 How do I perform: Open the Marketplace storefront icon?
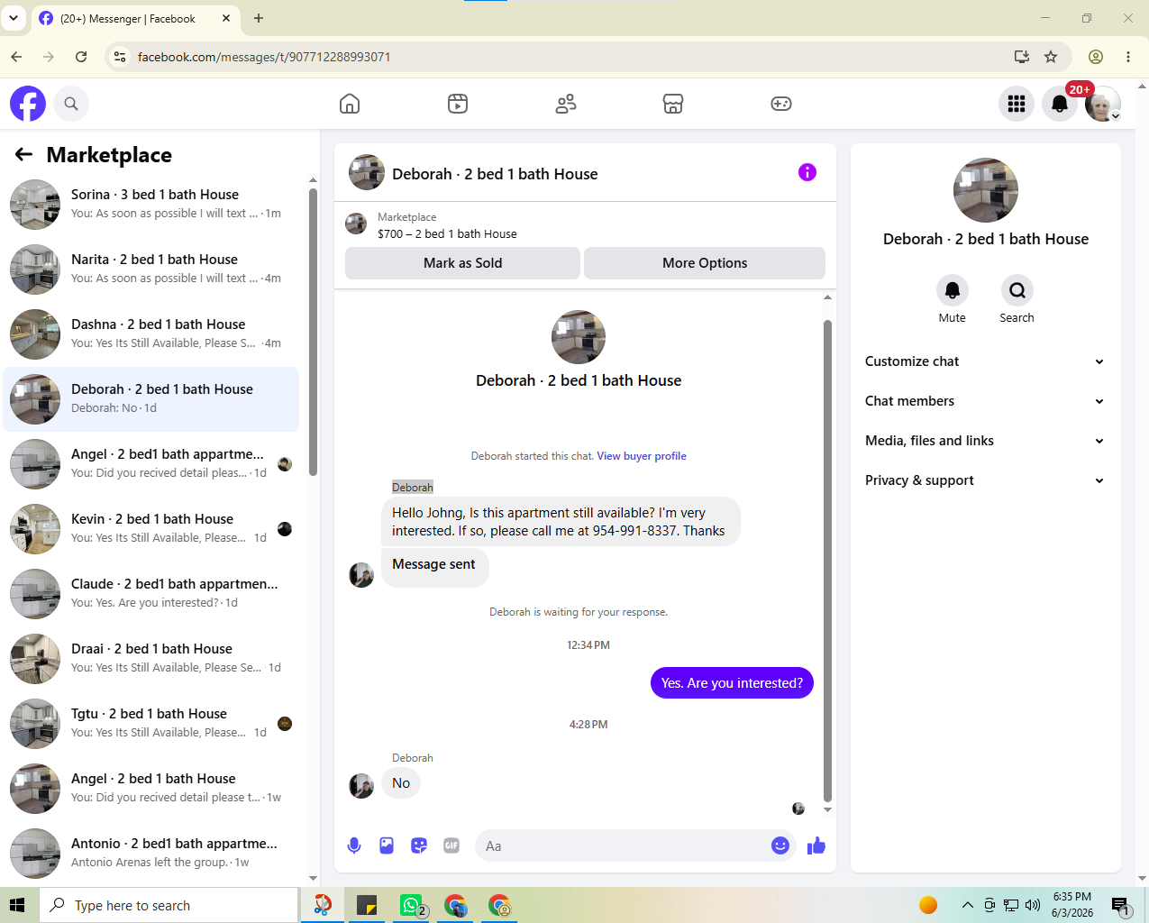[673, 104]
